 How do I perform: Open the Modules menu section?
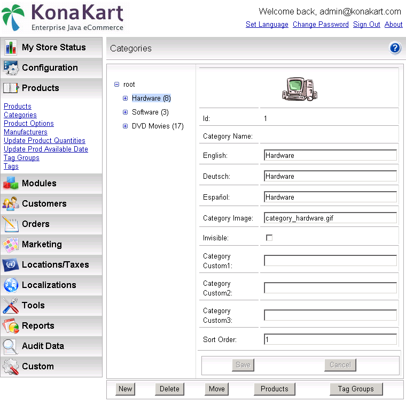point(51,183)
